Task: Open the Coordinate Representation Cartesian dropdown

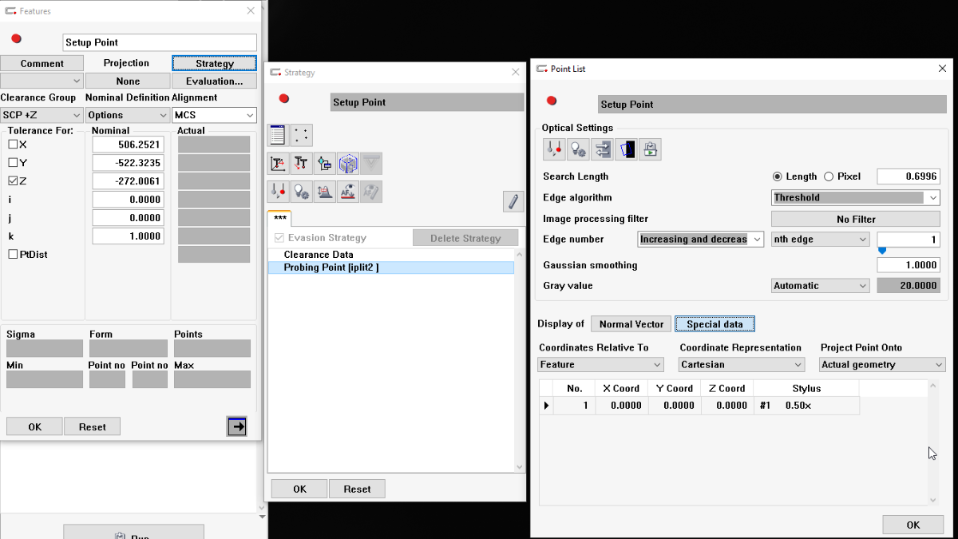Action: [x=742, y=364]
